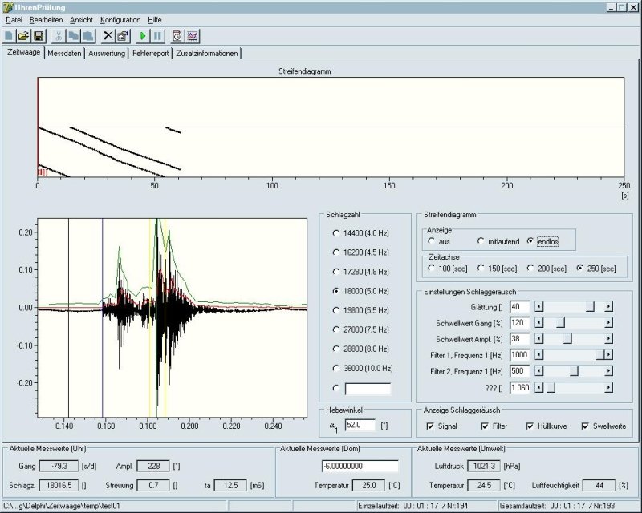This screenshot has width=642, height=513.
Task: Save using the floppy disk icon
Action: tap(38, 36)
